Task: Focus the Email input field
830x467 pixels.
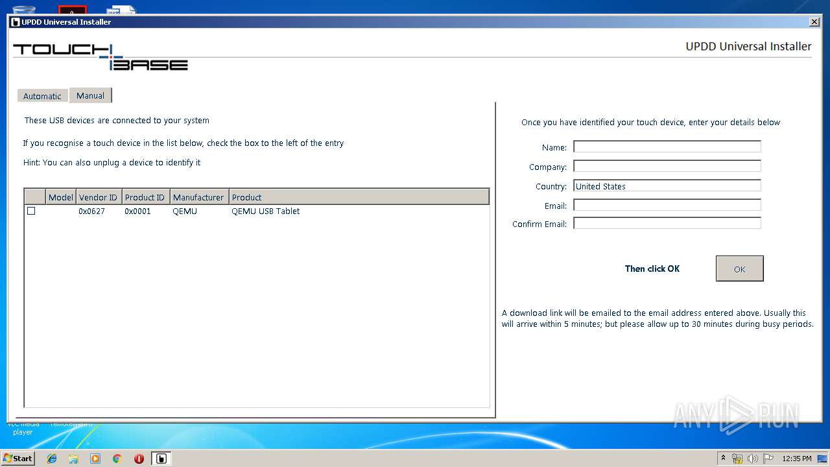Action: click(667, 205)
